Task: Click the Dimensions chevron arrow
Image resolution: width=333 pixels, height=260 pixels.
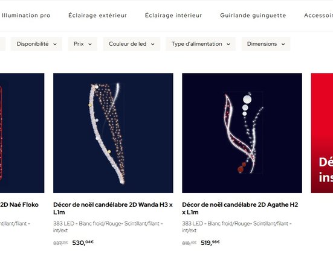Action: coord(283,44)
